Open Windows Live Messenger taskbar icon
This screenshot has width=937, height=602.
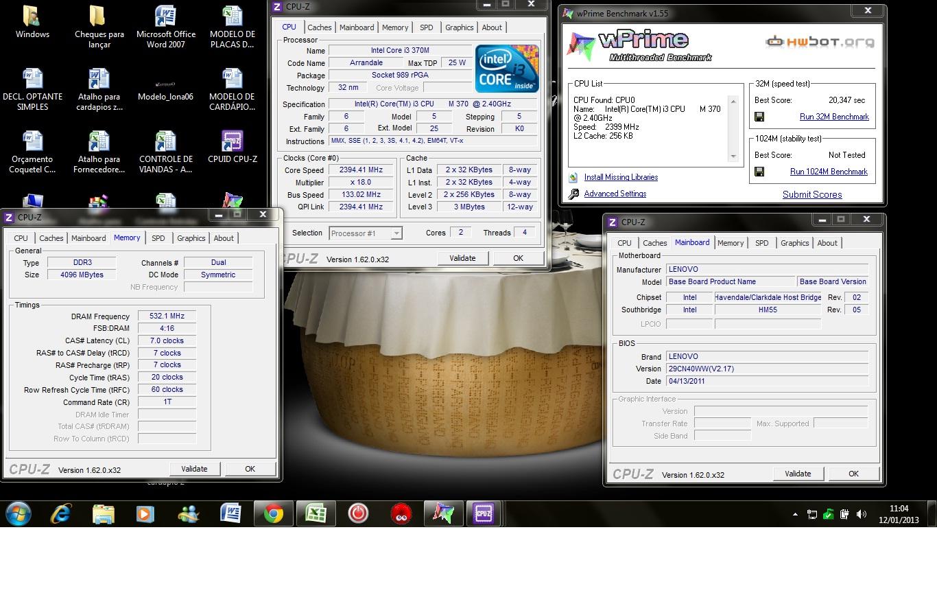point(187,513)
